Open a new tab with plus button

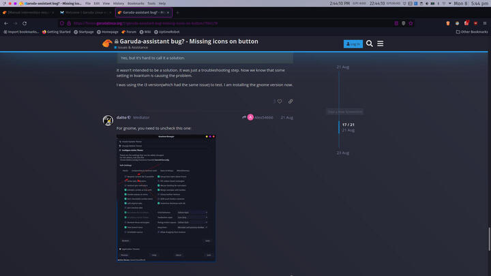177,12
